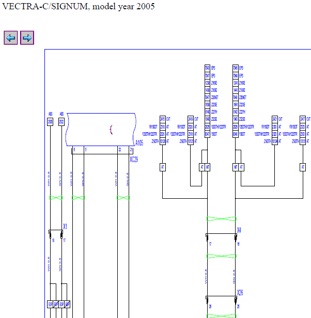Open reference box 2419 CVT
Viewport: 311px width, 318px height.
pyautogui.click(x=191, y=119)
